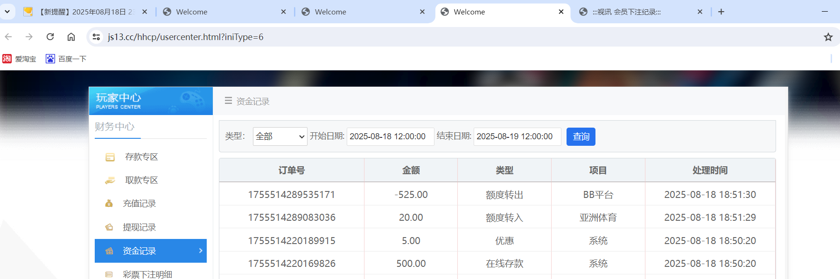Open the tab search dropdown arrow
Screen dimensions: 840x279
pyautogui.click(x=7, y=12)
